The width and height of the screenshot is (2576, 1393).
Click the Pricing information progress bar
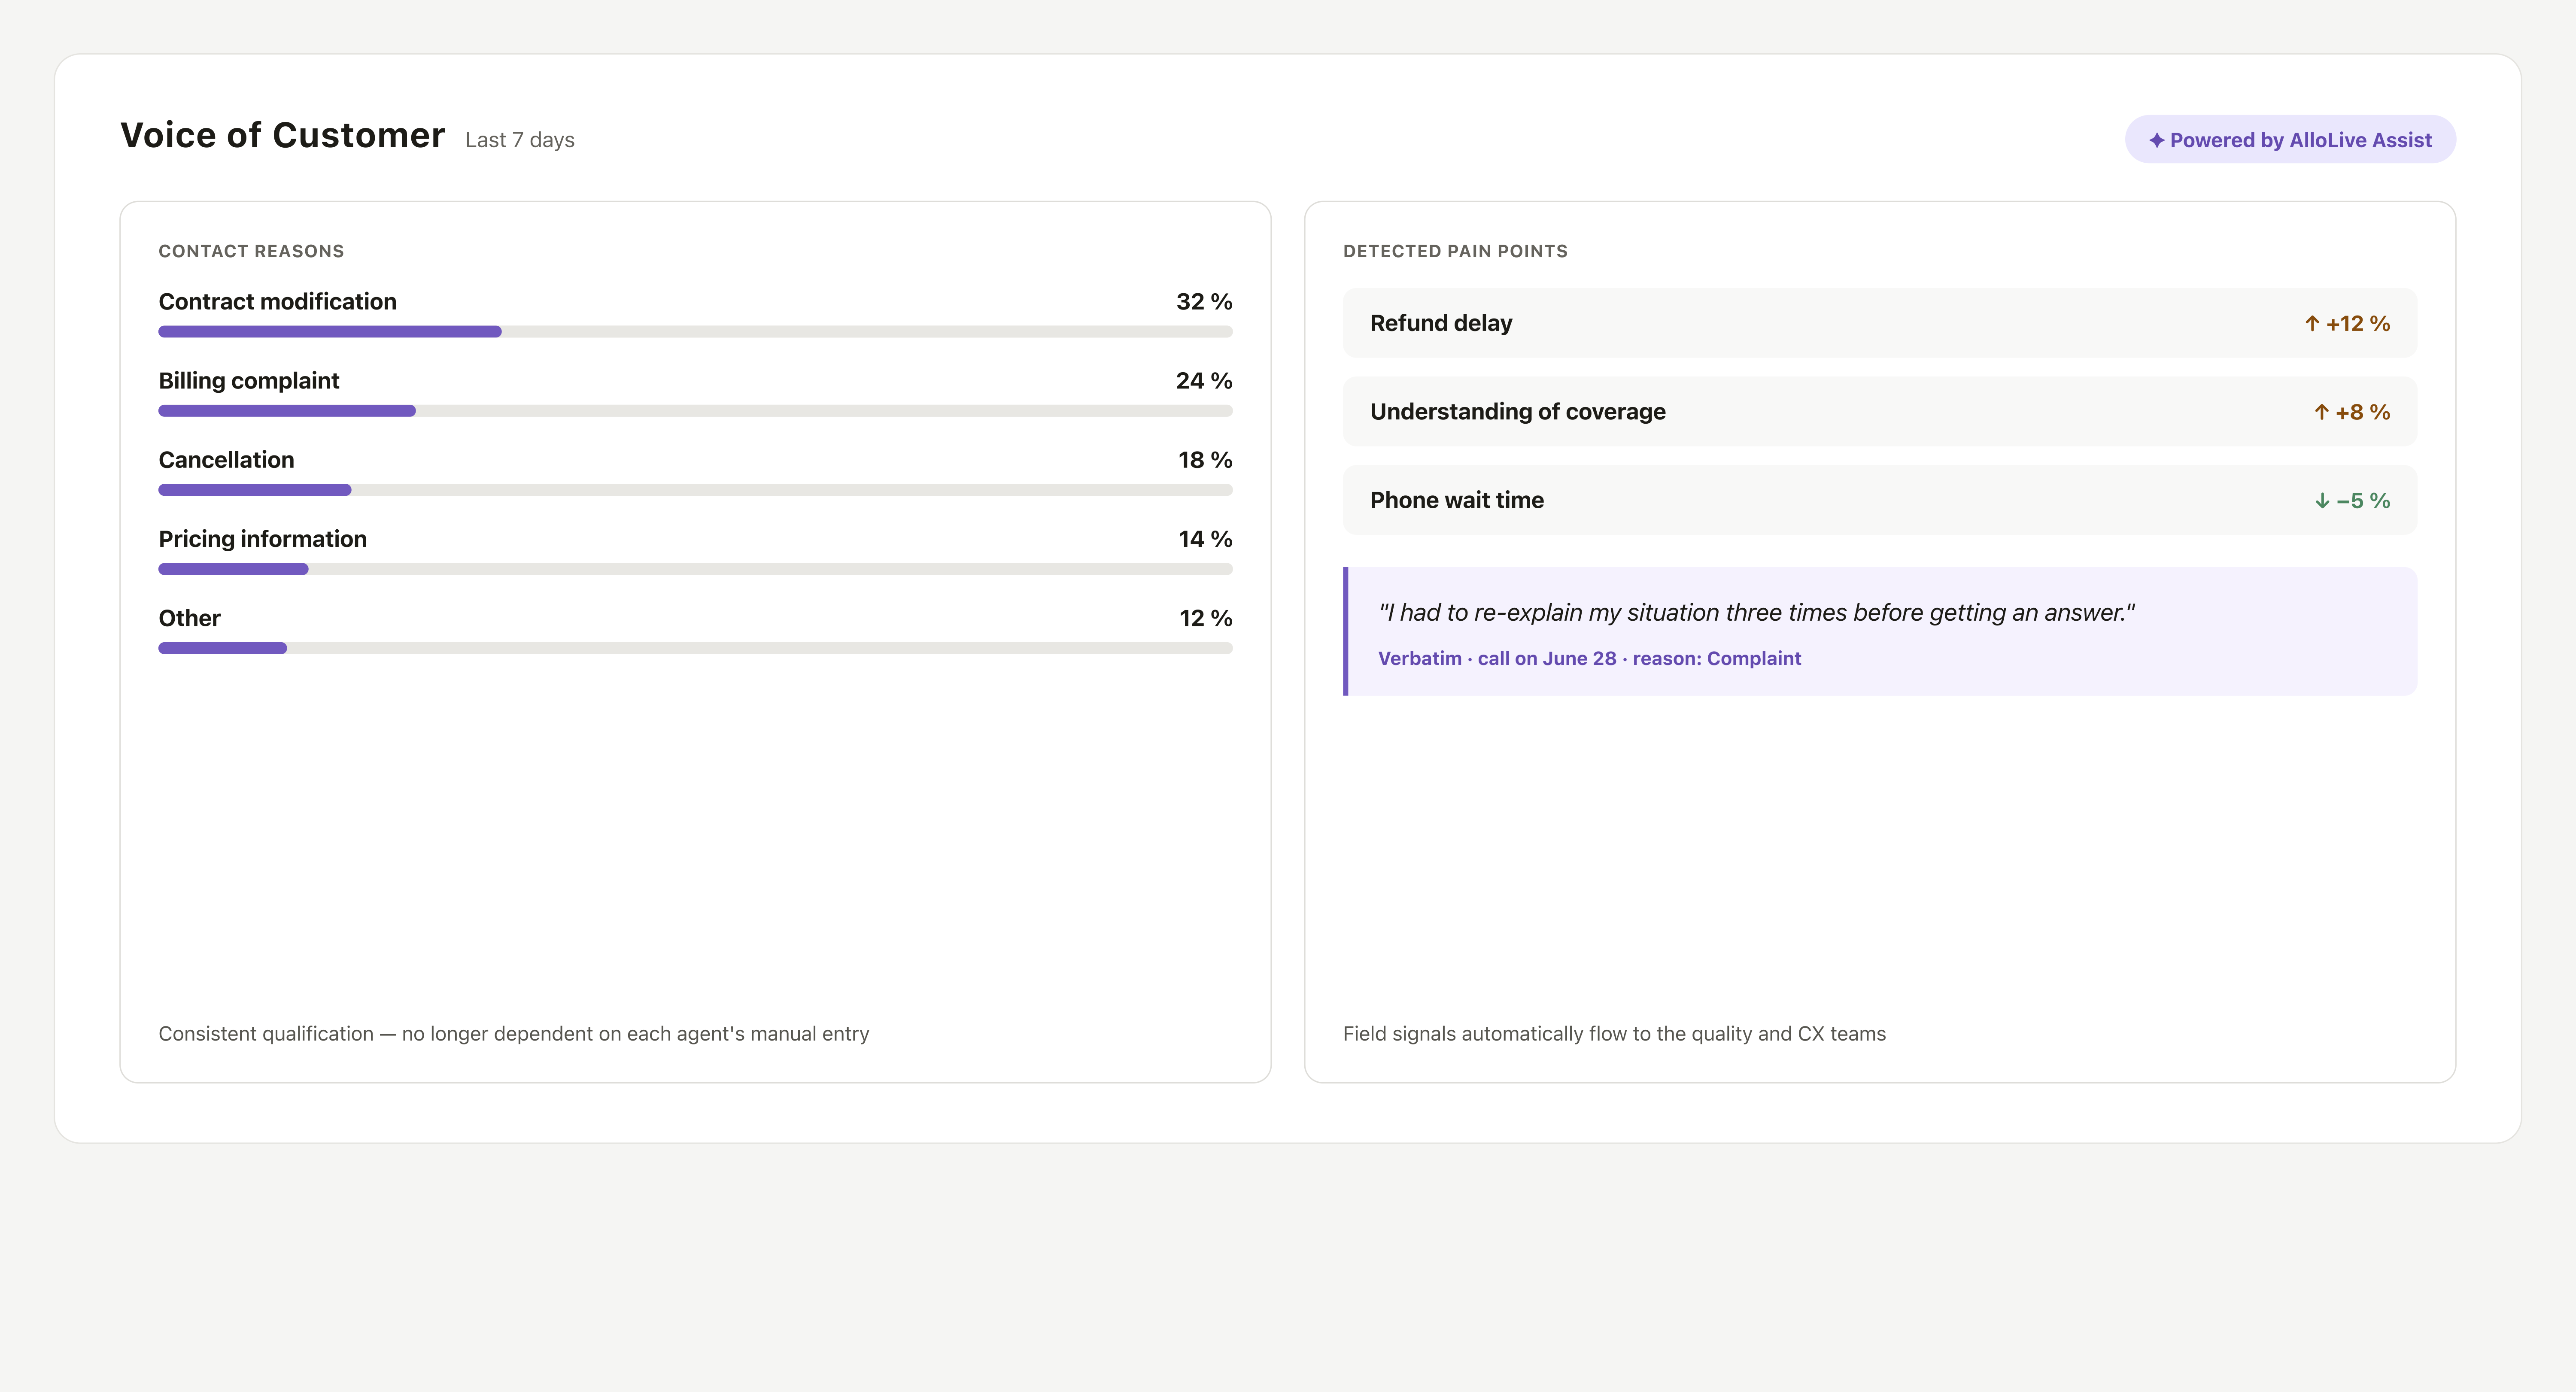pyautogui.click(x=695, y=569)
